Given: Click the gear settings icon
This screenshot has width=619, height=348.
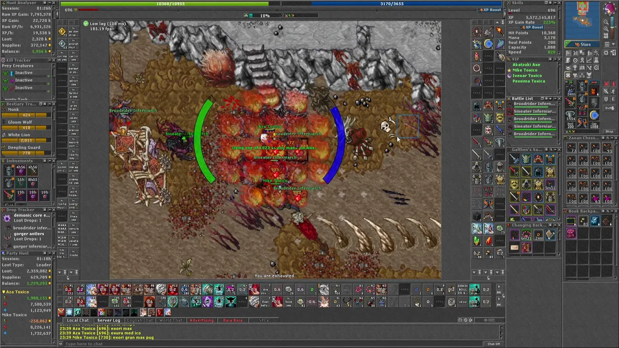Looking at the screenshot, I should point(606,53).
